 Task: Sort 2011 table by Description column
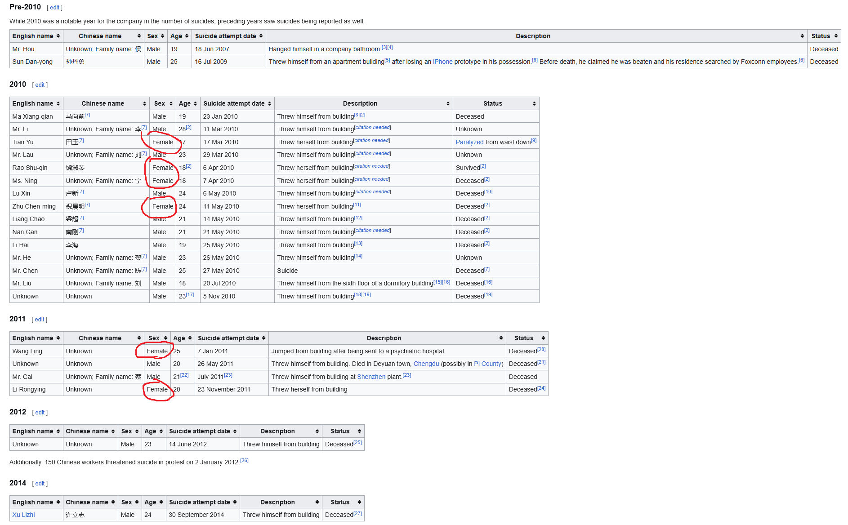[x=387, y=338]
